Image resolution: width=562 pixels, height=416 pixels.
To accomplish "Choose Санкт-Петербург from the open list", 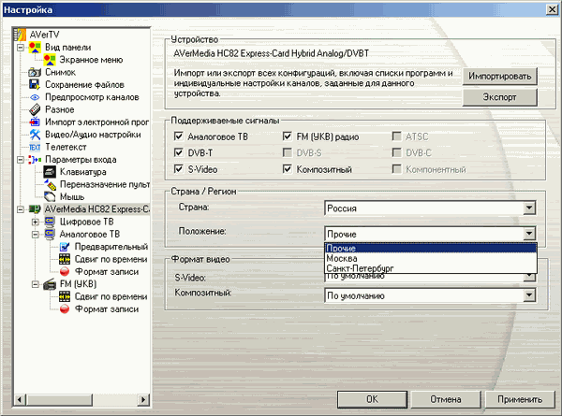I will click(x=360, y=268).
